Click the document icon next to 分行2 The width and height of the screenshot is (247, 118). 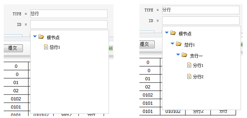189,76
